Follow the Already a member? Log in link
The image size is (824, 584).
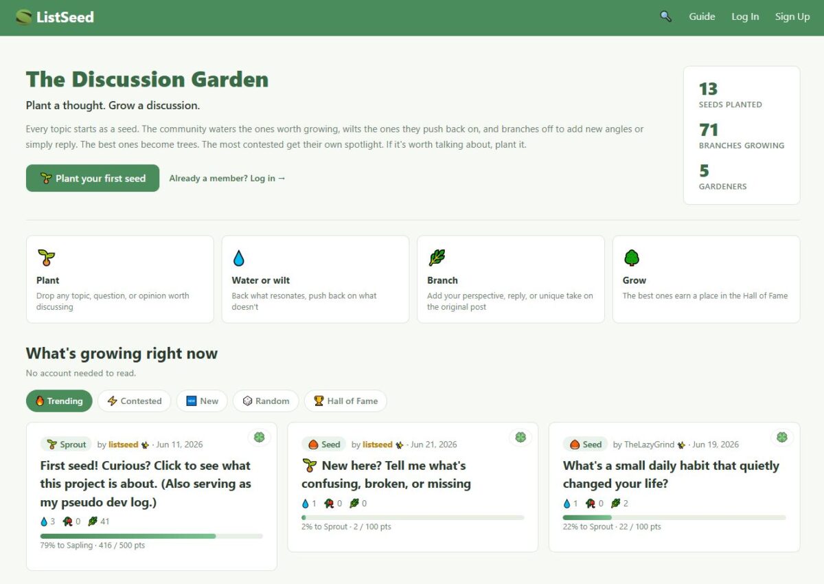[x=227, y=178]
